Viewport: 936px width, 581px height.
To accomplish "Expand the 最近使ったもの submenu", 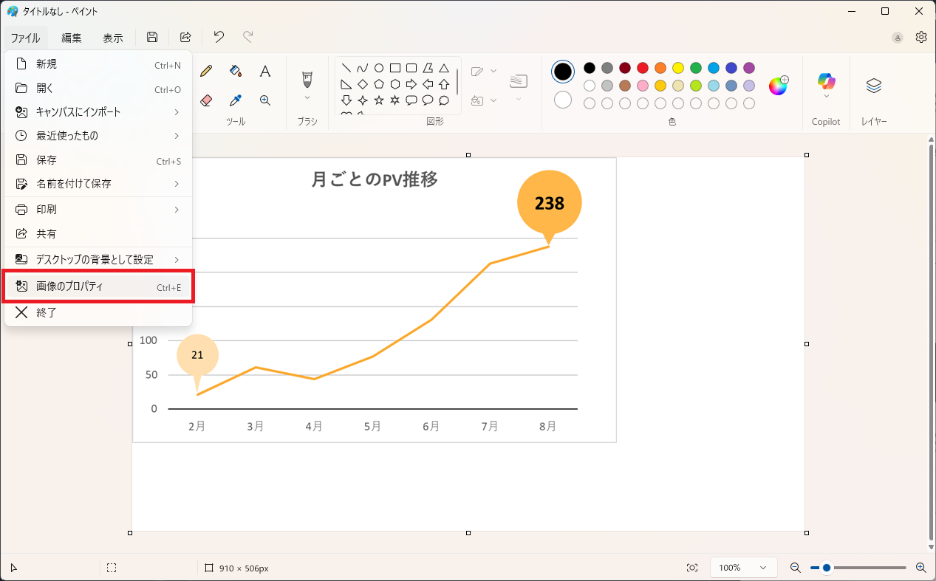I will [x=177, y=136].
